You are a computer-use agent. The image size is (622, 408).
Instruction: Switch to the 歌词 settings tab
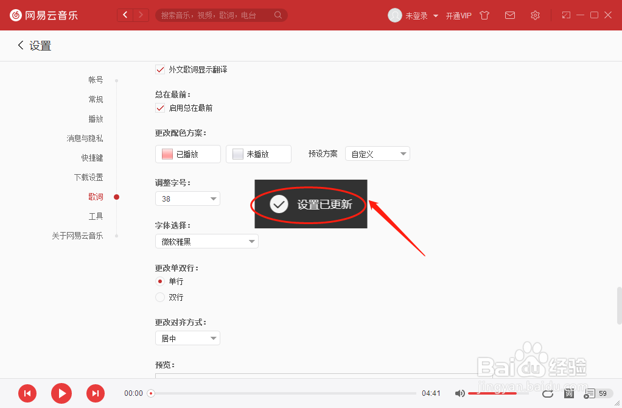(96, 197)
